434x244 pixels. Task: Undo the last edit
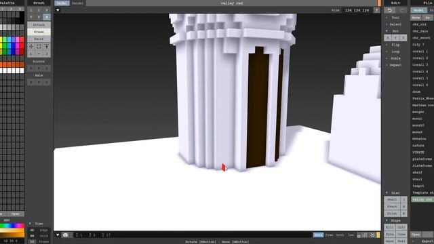(x=390, y=10)
